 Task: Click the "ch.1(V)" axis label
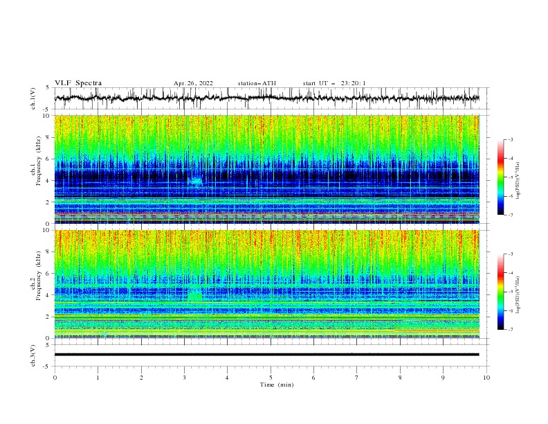pyautogui.click(x=33, y=98)
